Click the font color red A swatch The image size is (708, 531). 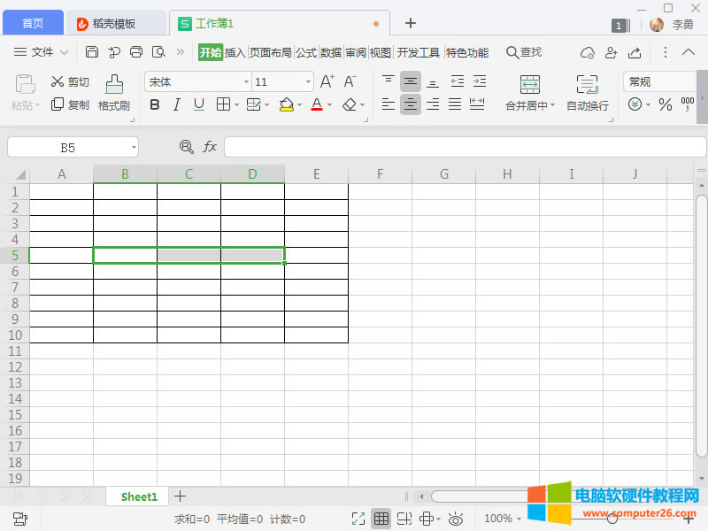[317, 105]
